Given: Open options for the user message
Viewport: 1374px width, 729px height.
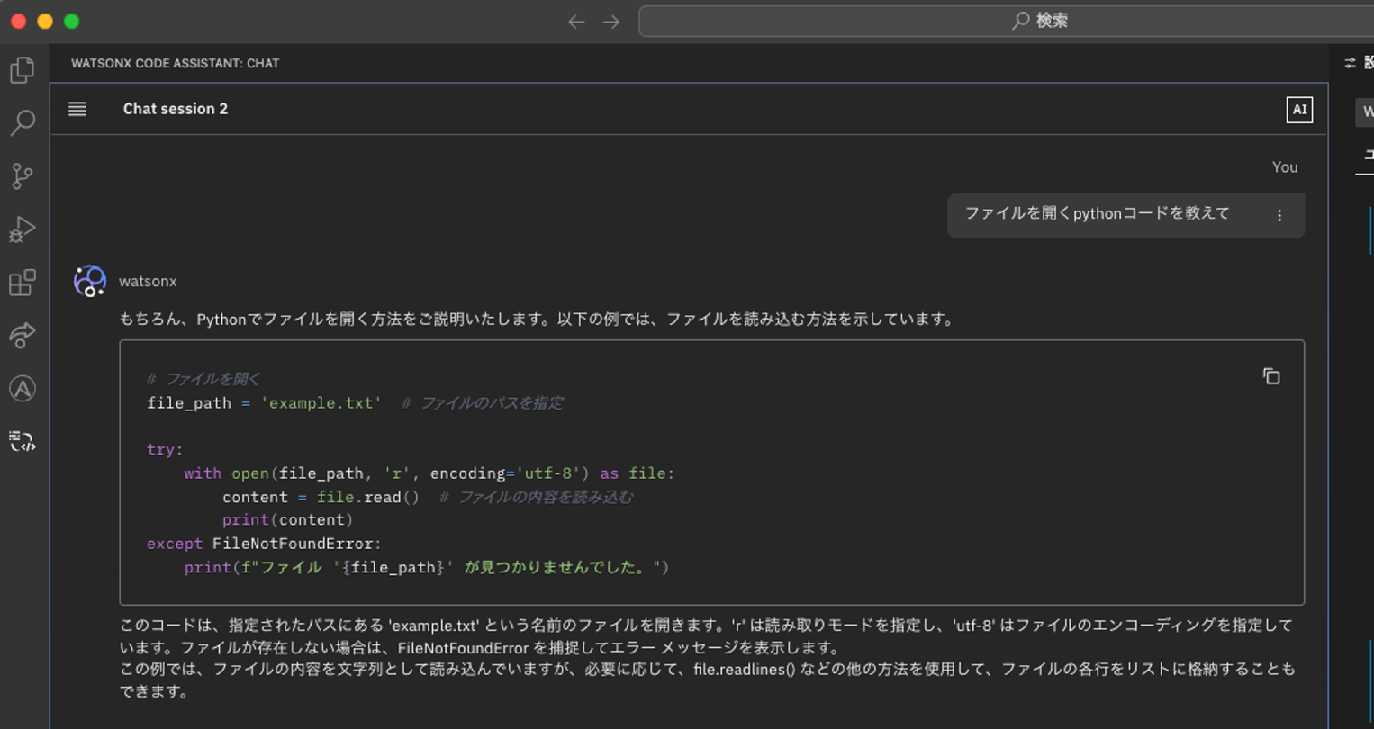Looking at the screenshot, I should tap(1279, 216).
